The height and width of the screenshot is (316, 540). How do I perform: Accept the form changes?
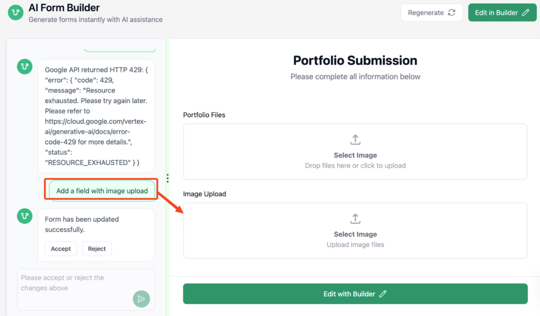tap(61, 249)
